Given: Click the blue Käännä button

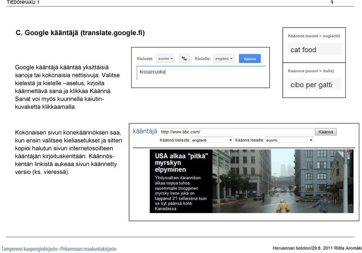Looking at the screenshot, I should coord(250,59).
